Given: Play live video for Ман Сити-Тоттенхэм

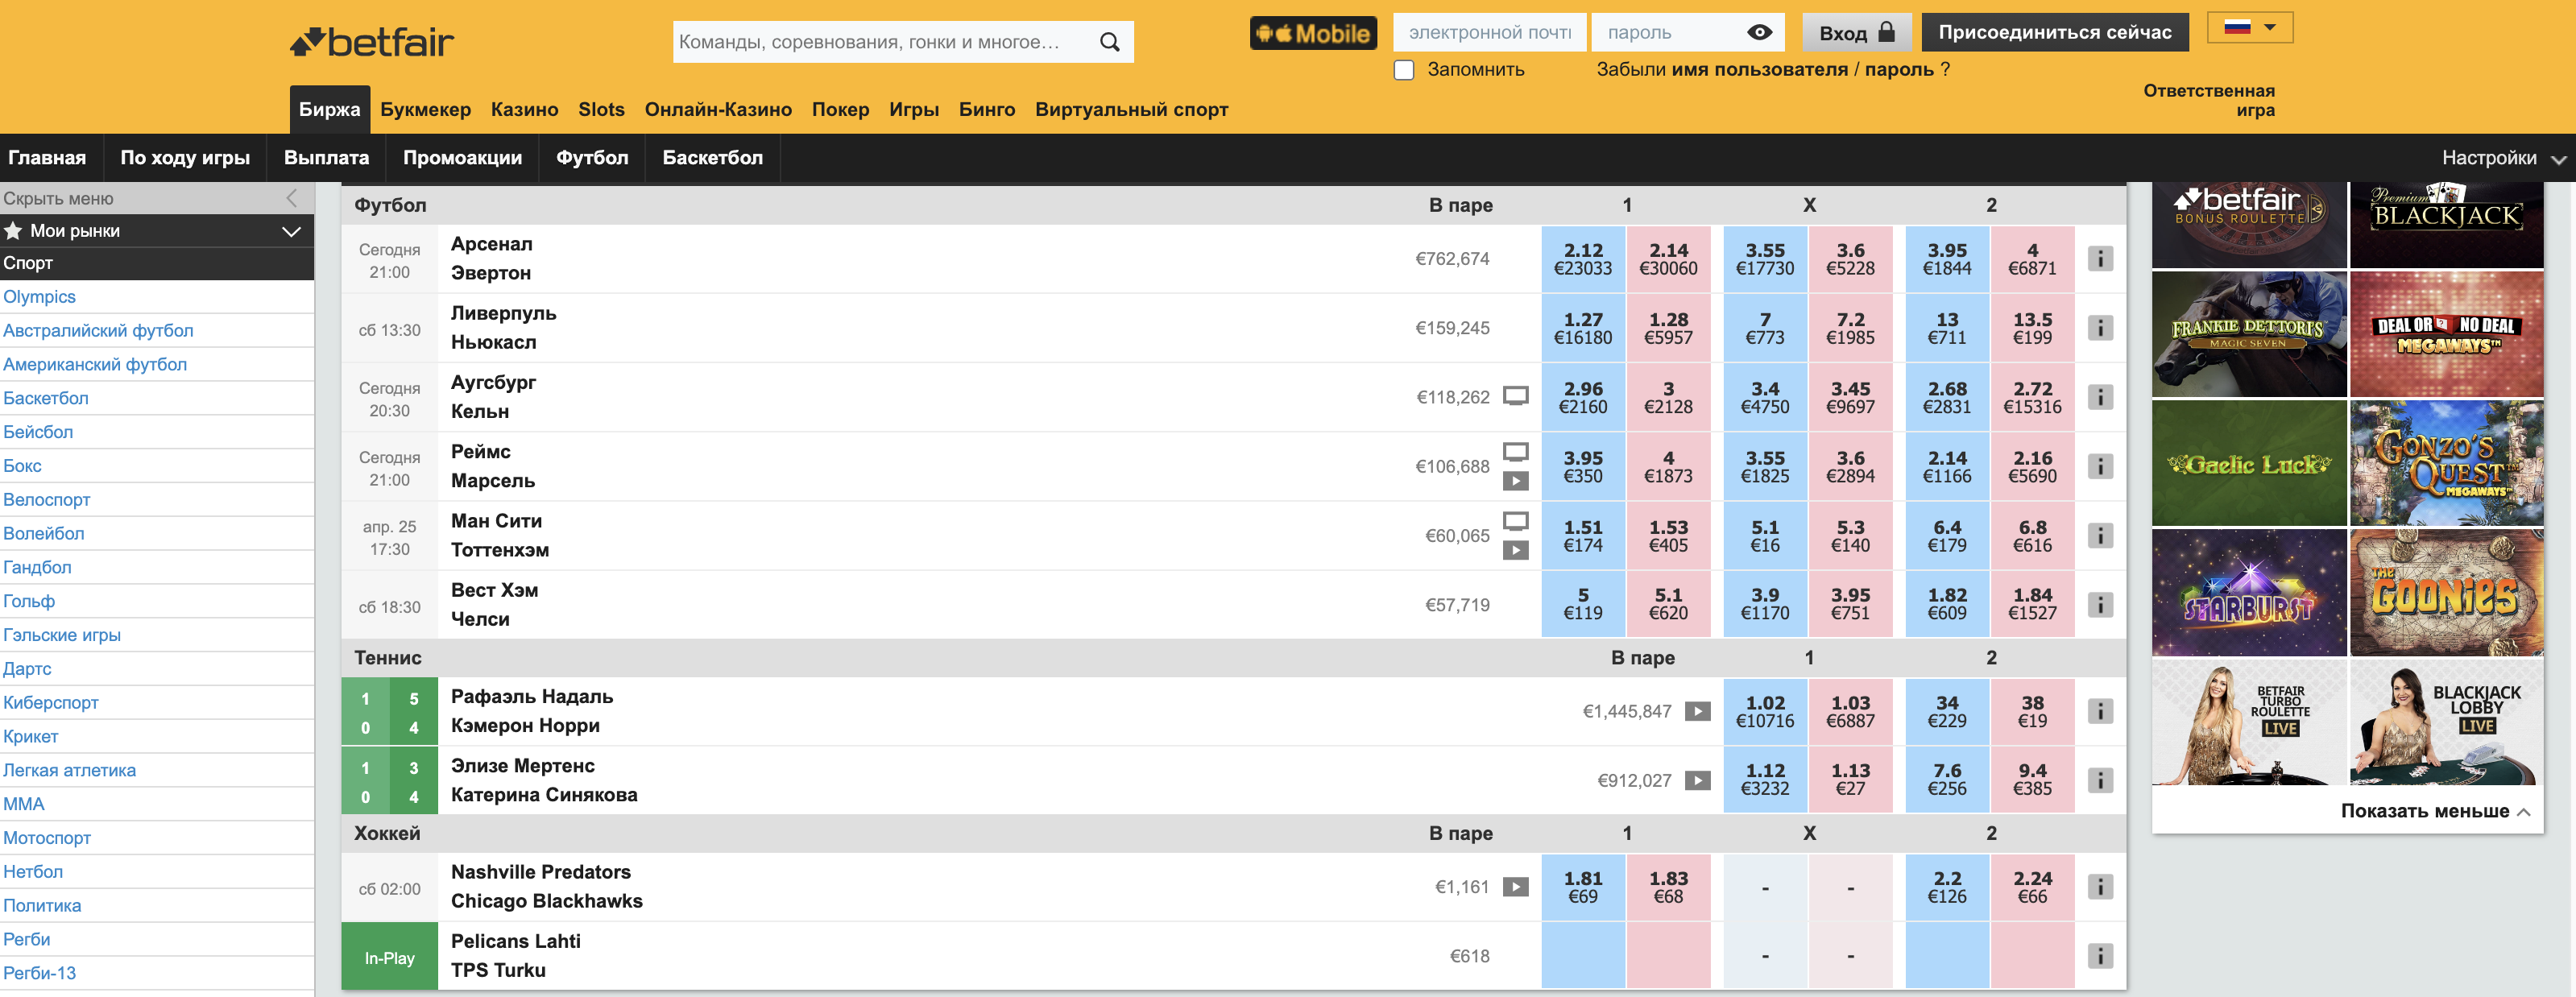Looking at the screenshot, I should click(1516, 550).
